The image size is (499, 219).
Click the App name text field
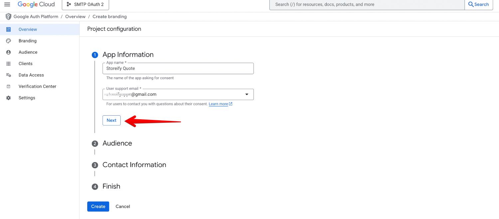click(x=178, y=69)
